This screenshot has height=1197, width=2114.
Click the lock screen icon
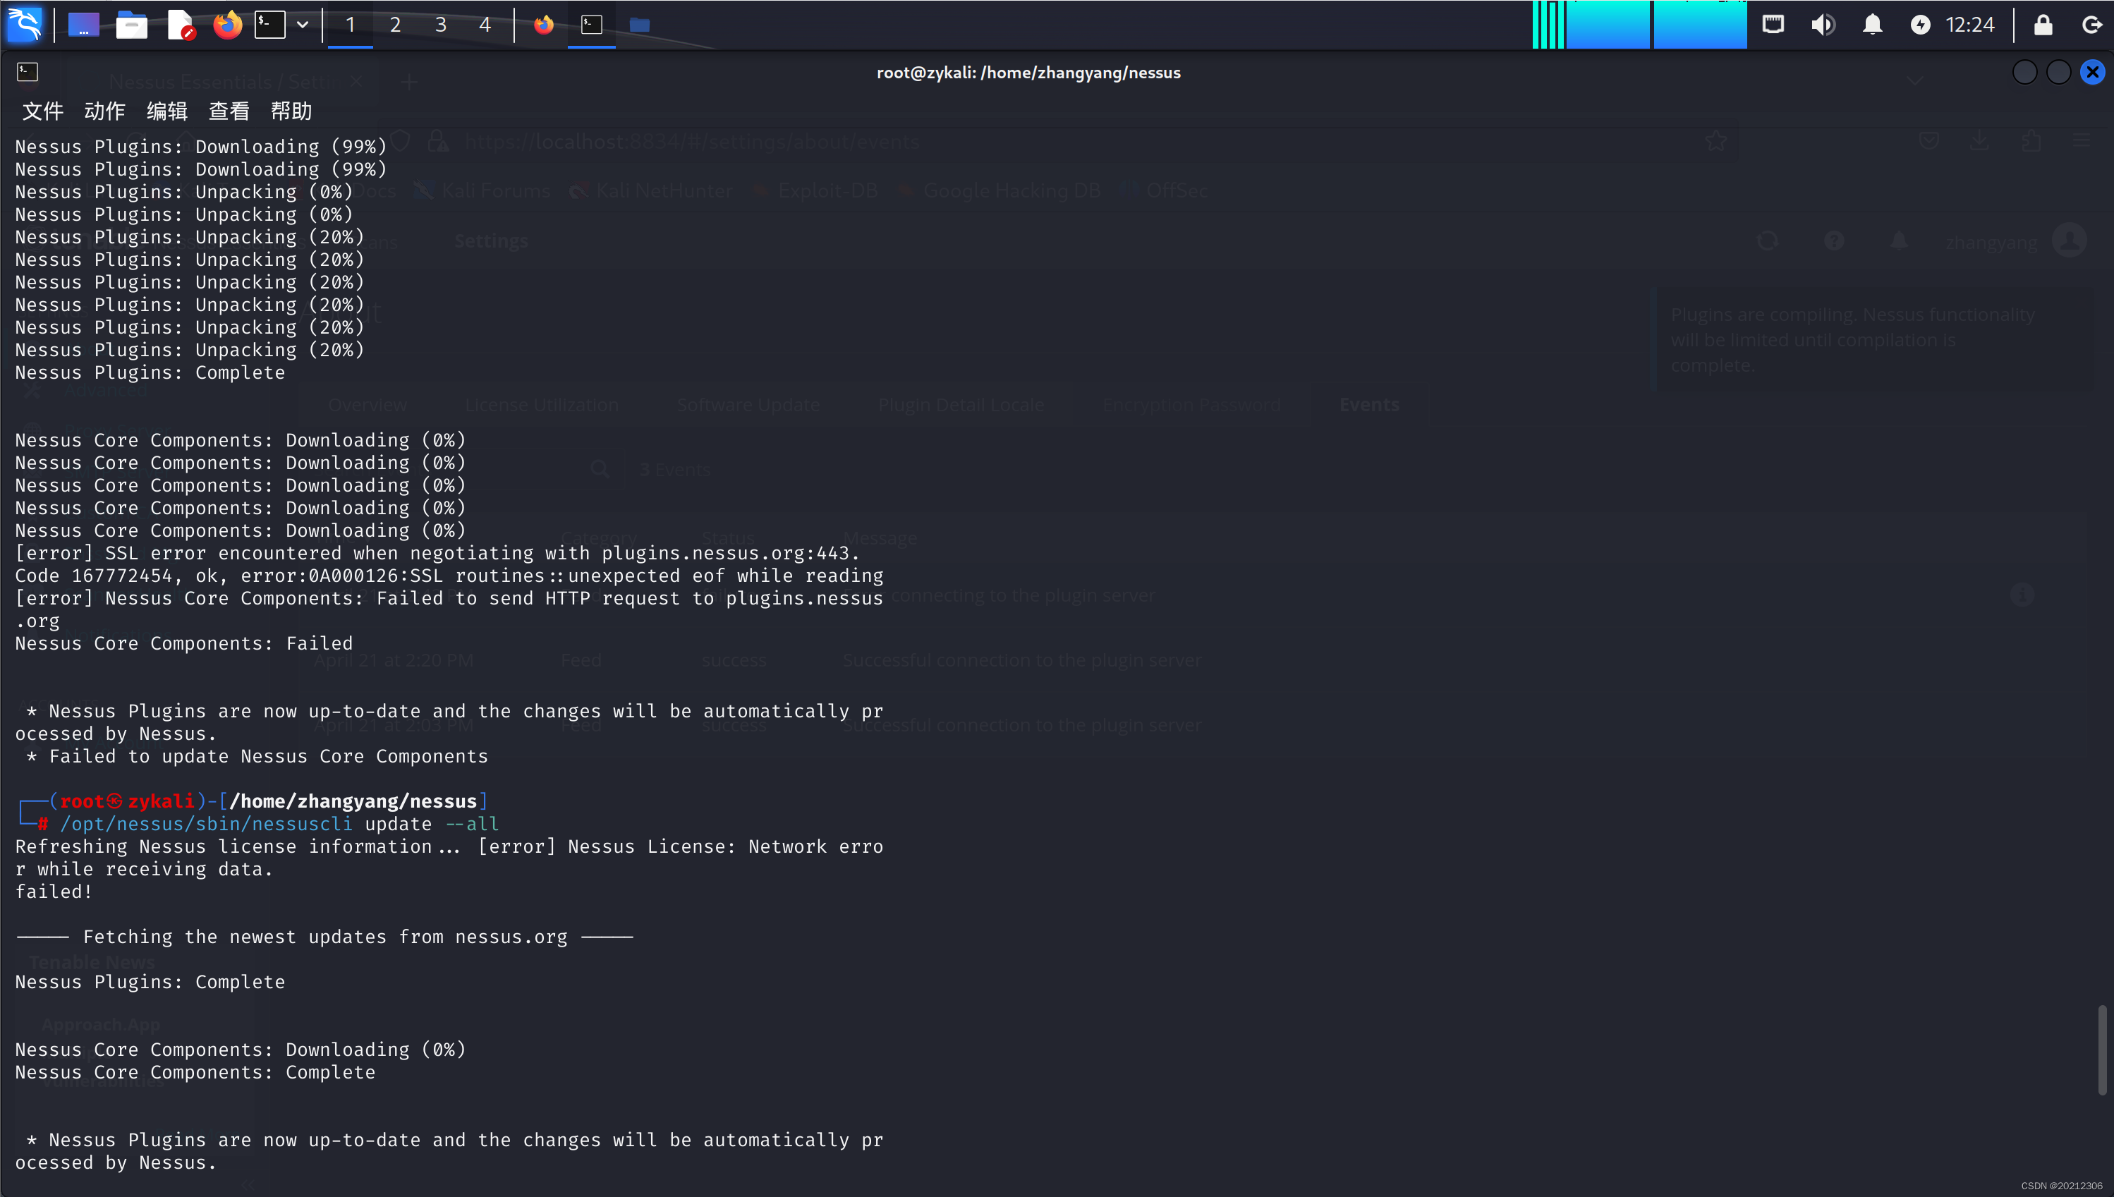(x=2043, y=25)
